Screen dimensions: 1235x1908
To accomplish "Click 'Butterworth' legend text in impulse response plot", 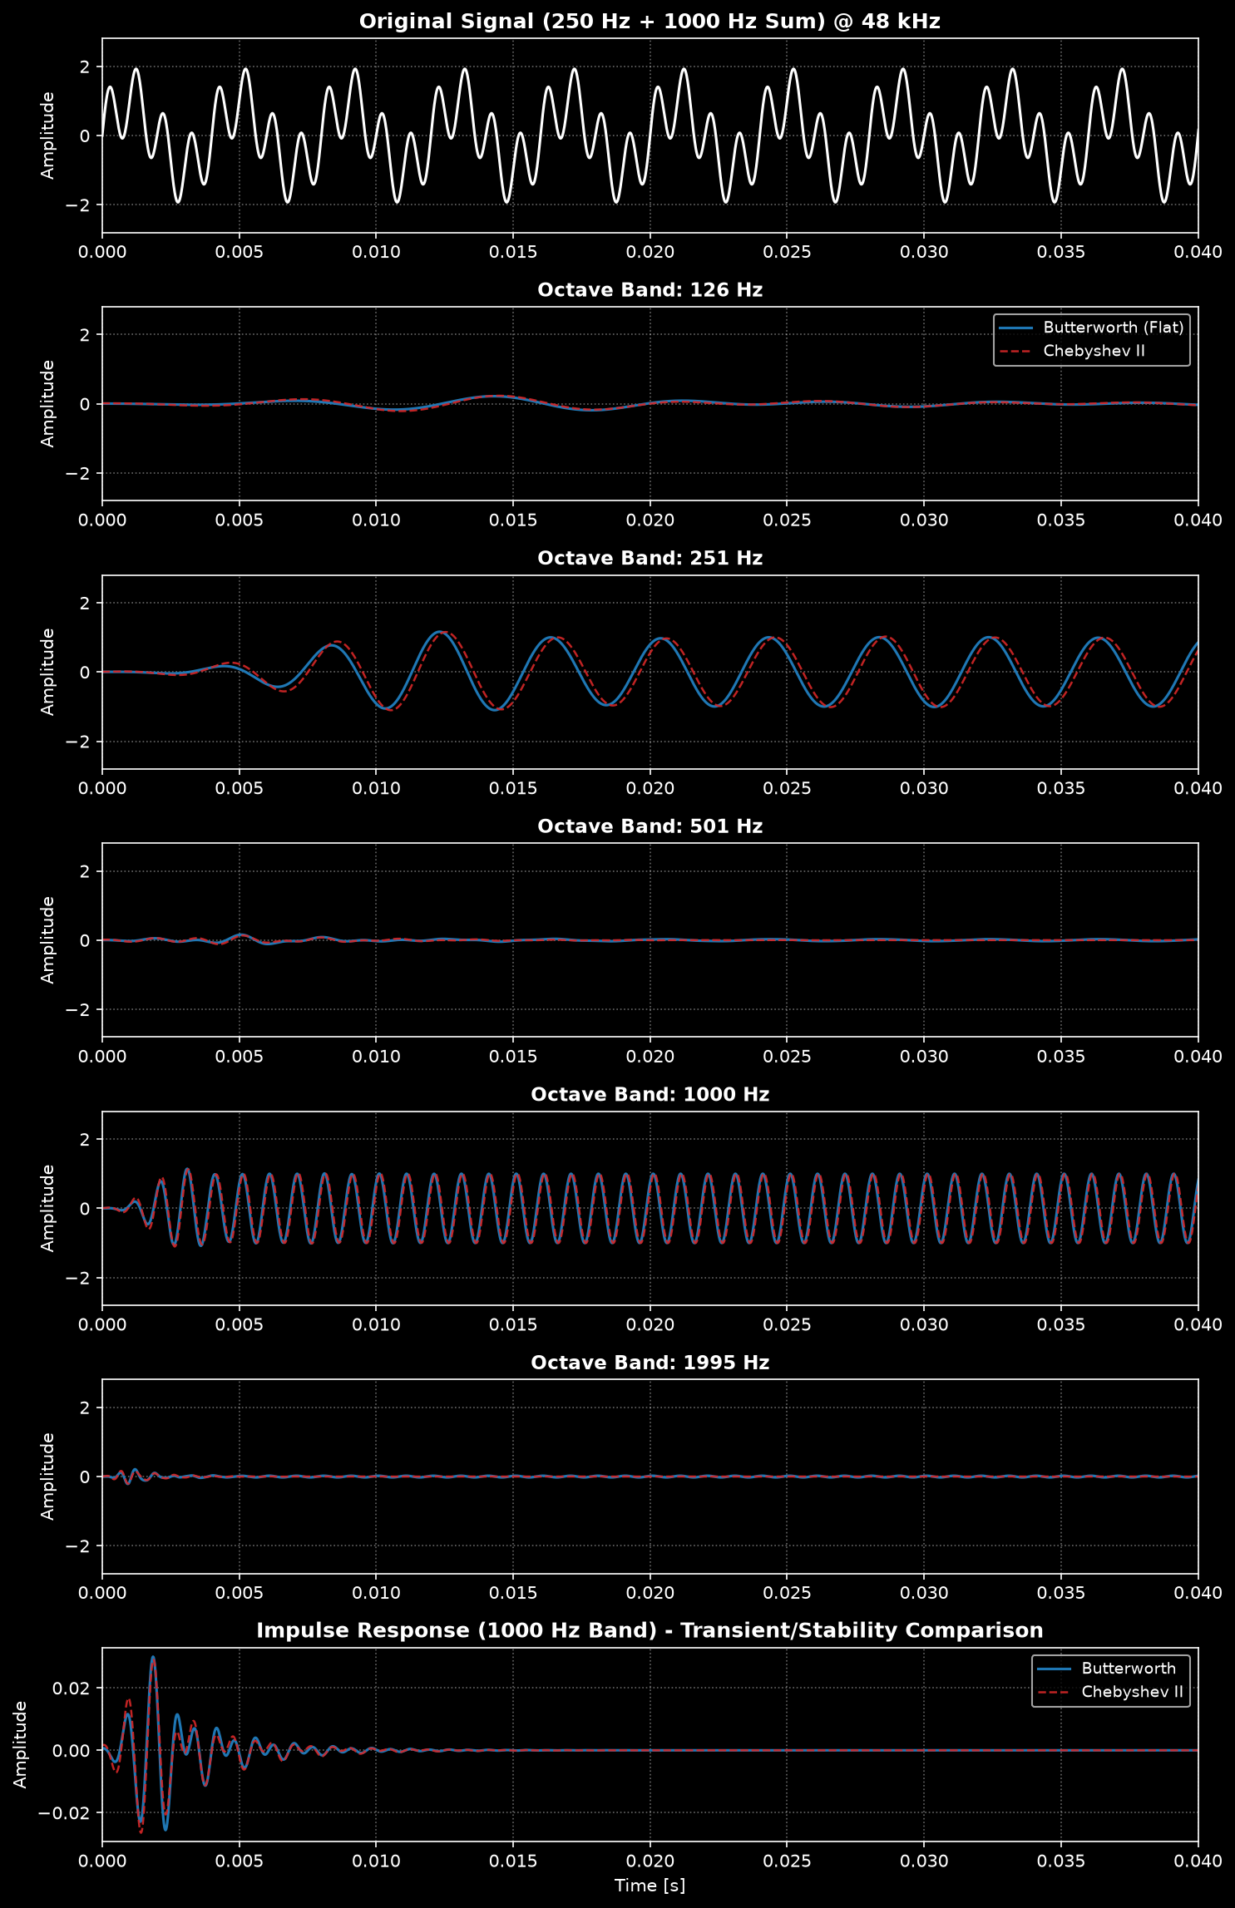I will click(1129, 1669).
